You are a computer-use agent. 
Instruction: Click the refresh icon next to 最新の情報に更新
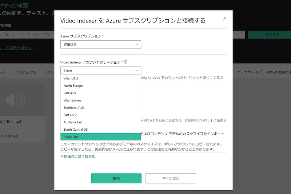coord(262,72)
